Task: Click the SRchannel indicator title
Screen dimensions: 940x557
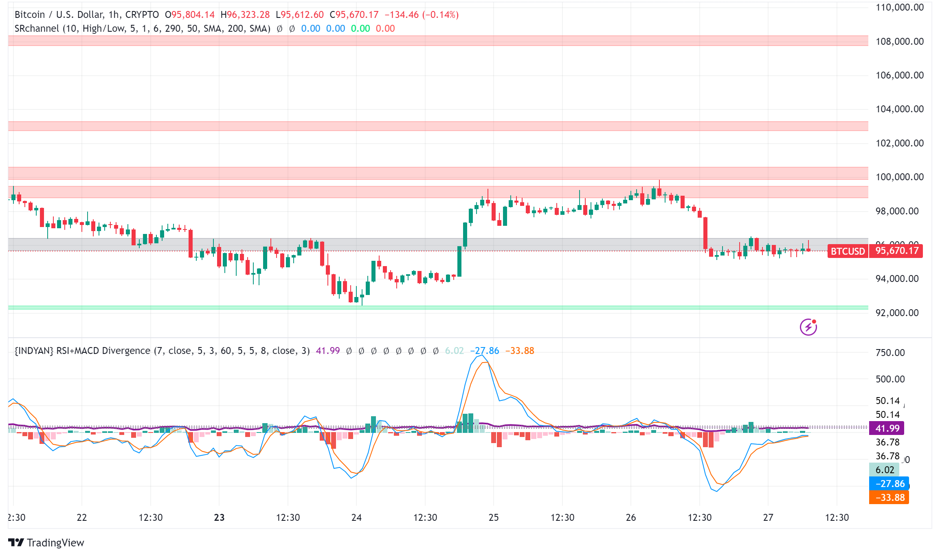Action: 142,28
